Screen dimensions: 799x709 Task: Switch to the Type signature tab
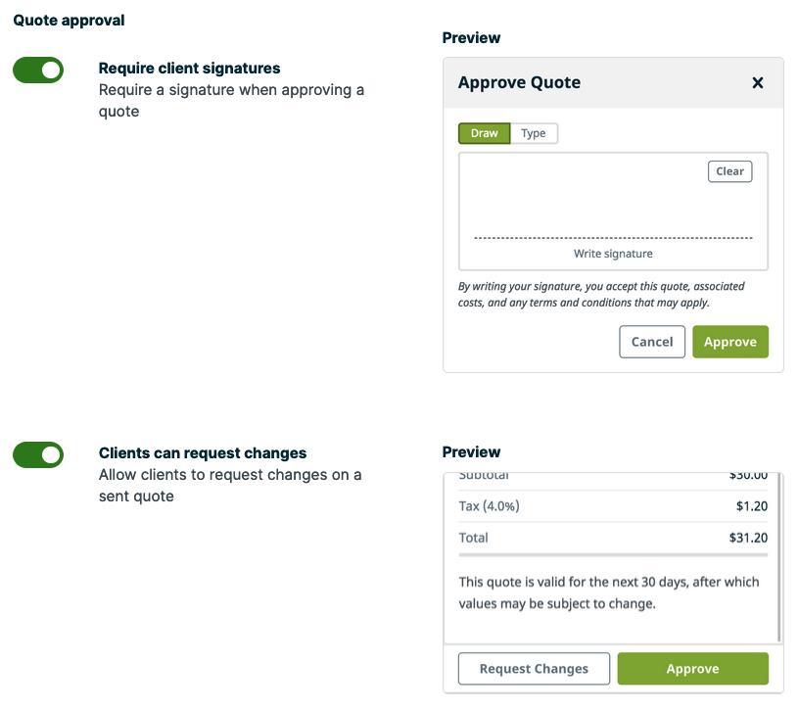[535, 133]
